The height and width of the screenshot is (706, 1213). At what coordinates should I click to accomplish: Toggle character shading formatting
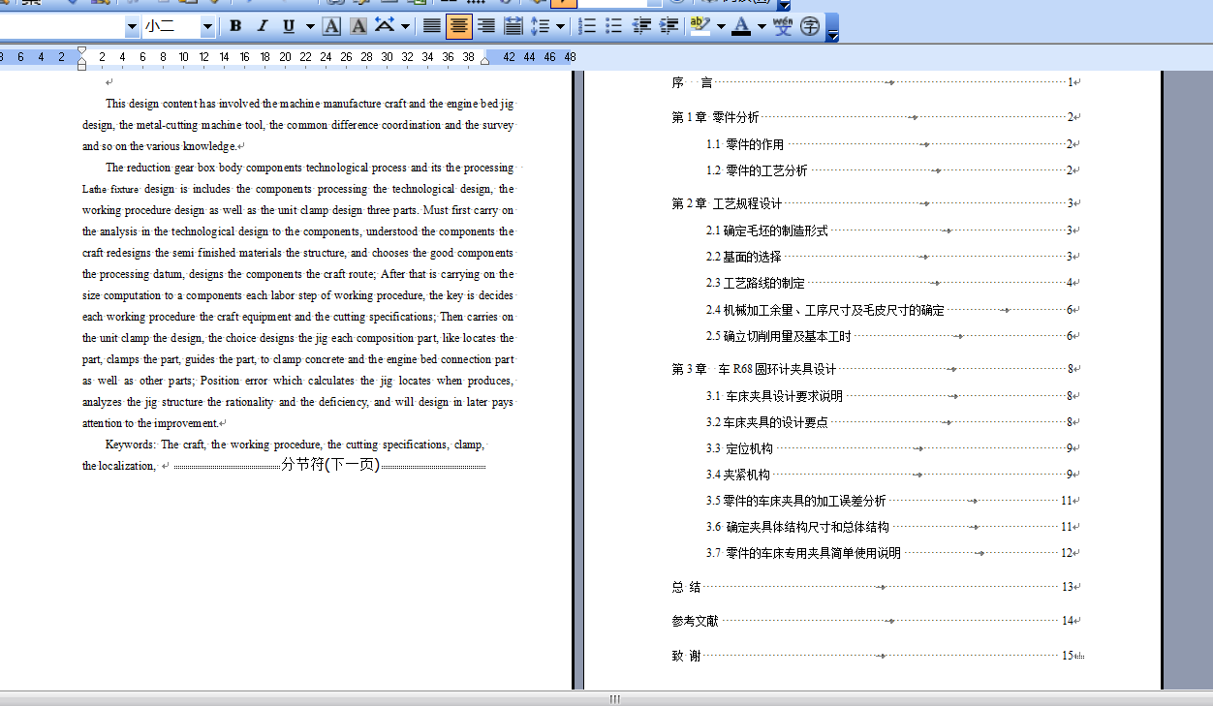click(358, 26)
